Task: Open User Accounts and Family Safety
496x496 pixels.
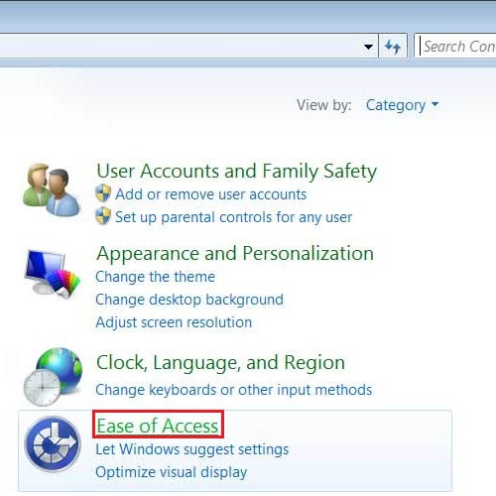Action: 236,171
